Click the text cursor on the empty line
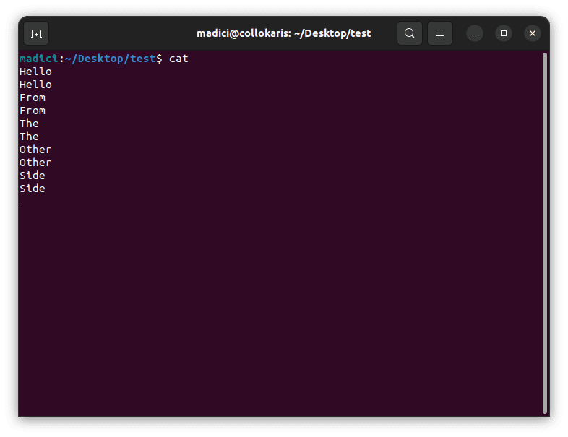Image resolution: width=568 pixels, height=437 pixels. 20,201
